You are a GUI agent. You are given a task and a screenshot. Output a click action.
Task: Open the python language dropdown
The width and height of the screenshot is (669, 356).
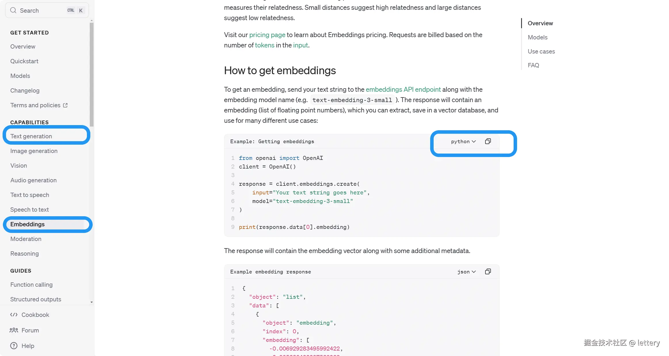coord(463,141)
